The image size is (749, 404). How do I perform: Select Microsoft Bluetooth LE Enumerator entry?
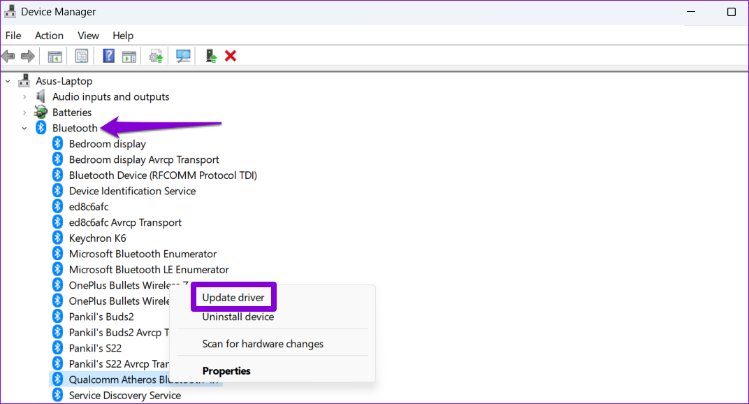pyautogui.click(x=148, y=270)
